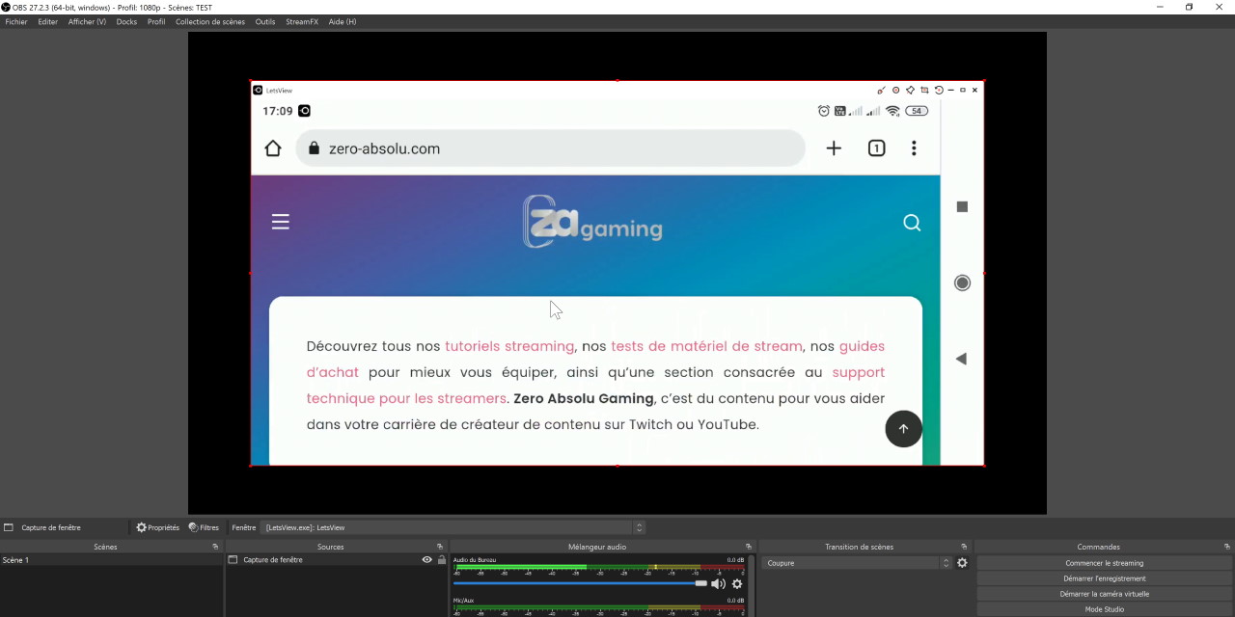The width and height of the screenshot is (1235, 617).
Task: Toggle lock on Capture de fenêtre source
Action: (442, 560)
